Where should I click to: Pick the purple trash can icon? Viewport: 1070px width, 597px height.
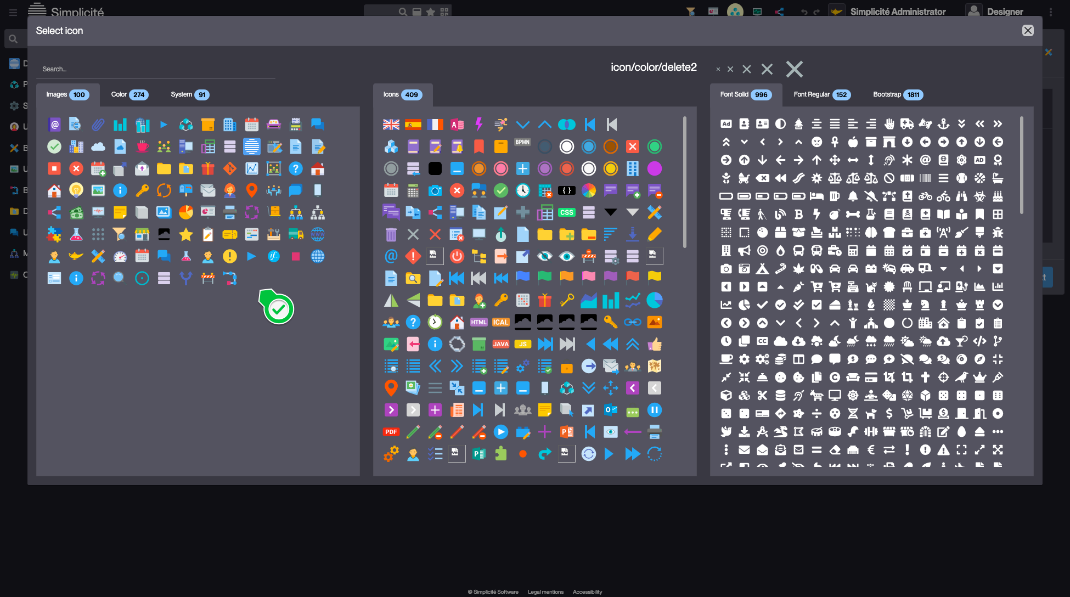click(391, 234)
